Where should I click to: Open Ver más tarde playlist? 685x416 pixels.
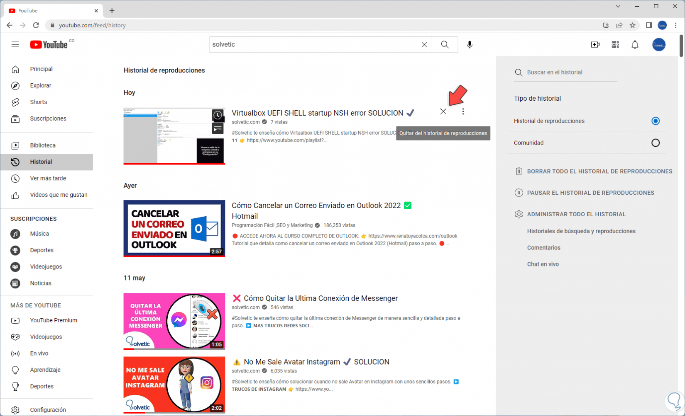point(46,179)
